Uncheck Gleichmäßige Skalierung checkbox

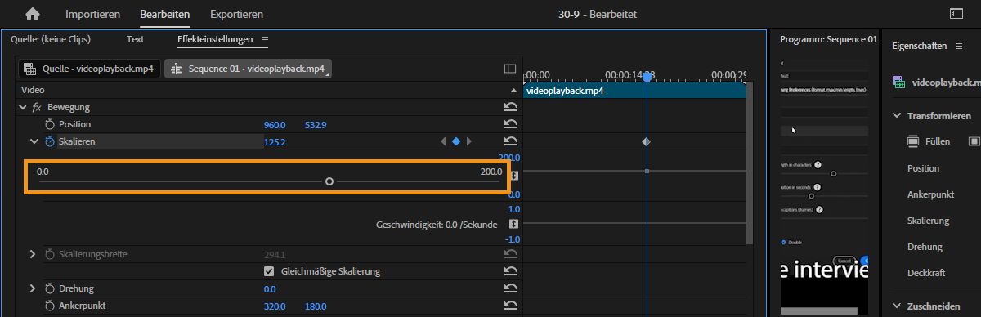point(269,271)
